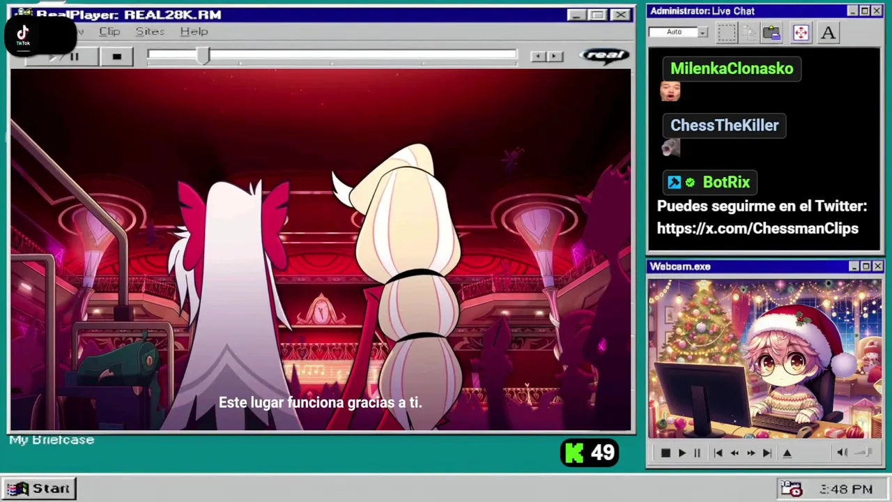Click the volume slider in Webcam.exe
This screenshot has height=502, width=892.
point(864,452)
